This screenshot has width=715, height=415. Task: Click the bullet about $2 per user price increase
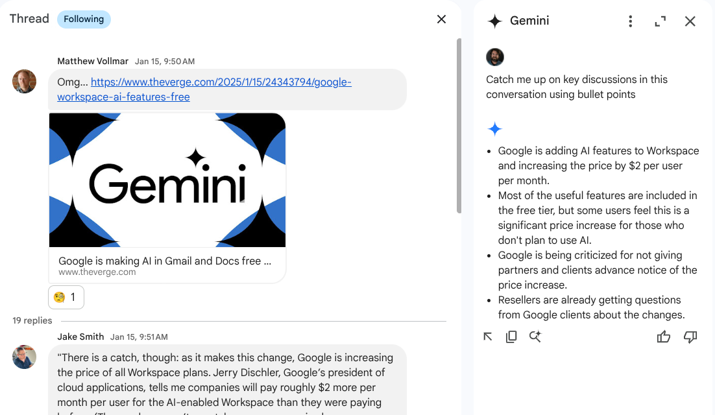pos(598,166)
